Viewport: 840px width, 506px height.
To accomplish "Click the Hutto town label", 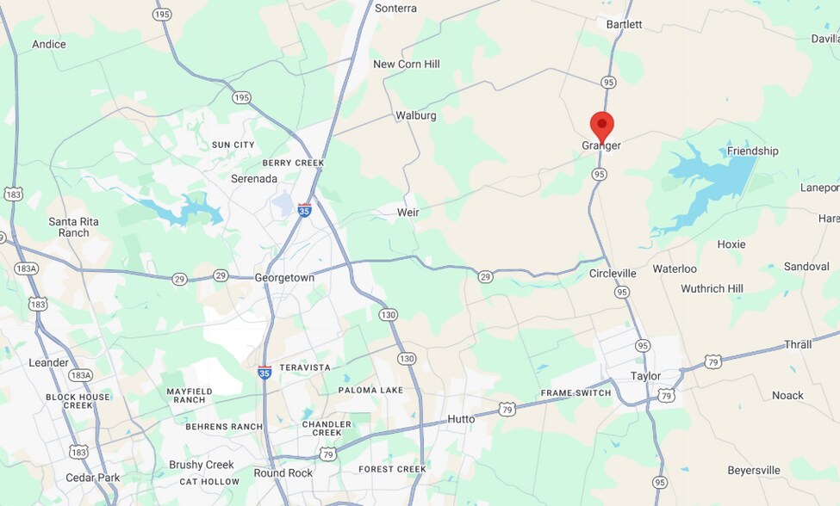I will (461, 419).
